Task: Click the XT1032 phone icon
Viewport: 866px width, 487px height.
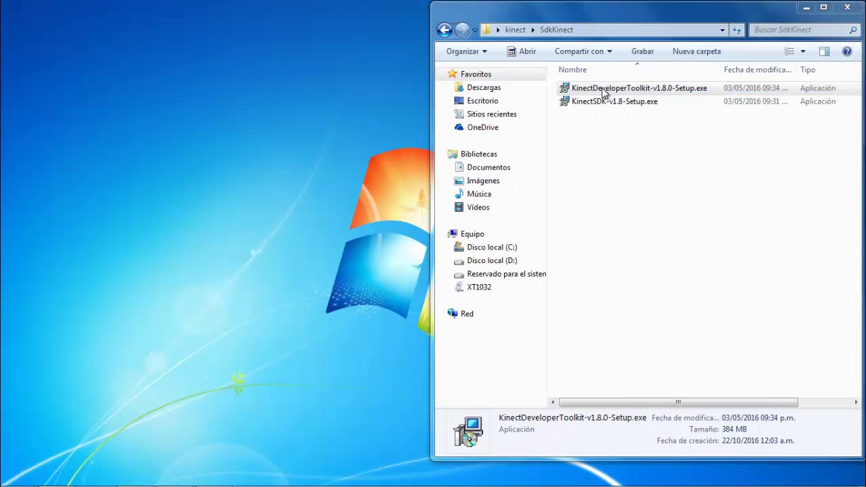Action: [459, 287]
